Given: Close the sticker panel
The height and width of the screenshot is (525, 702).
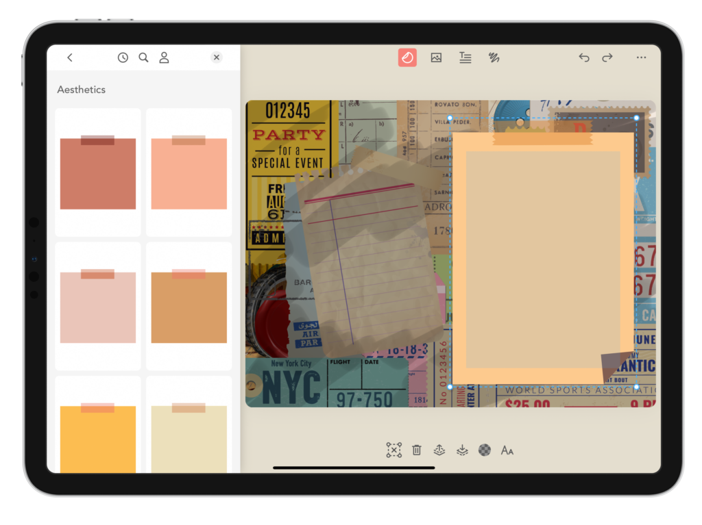Looking at the screenshot, I should [216, 57].
